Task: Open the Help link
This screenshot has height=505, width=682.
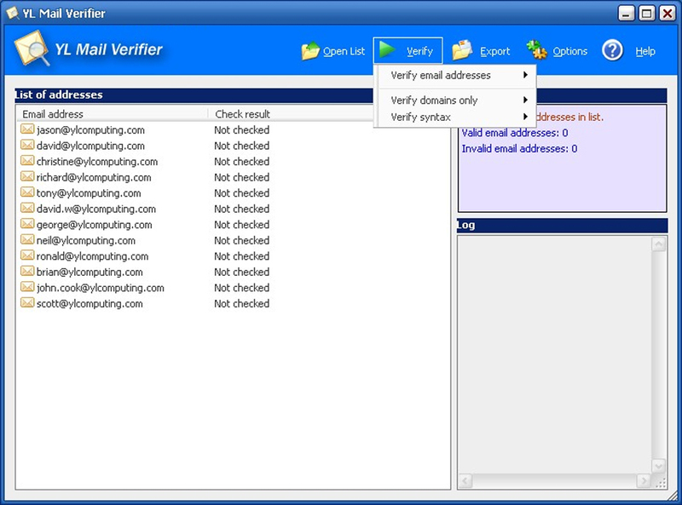Action: [x=645, y=51]
